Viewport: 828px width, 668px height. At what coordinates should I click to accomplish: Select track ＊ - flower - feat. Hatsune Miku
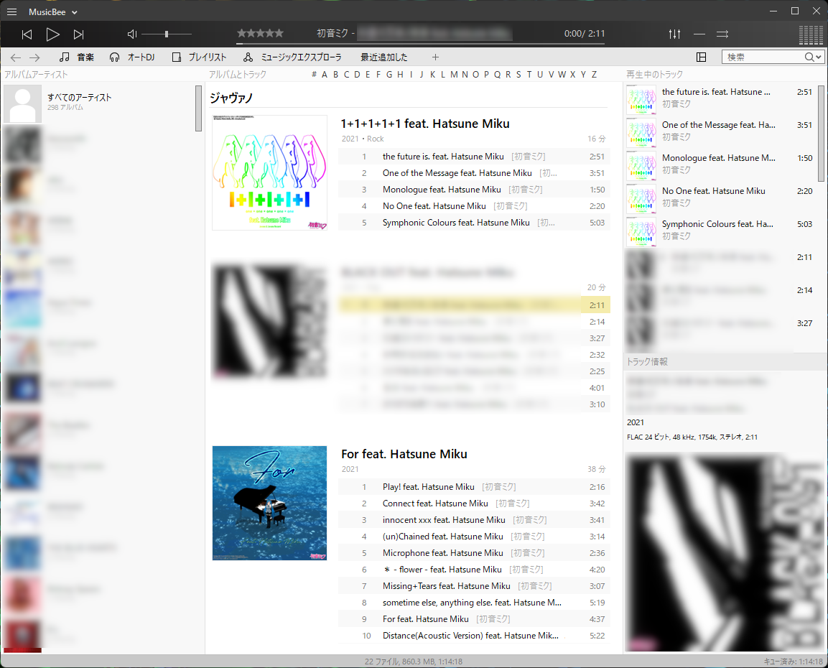coord(474,570)
